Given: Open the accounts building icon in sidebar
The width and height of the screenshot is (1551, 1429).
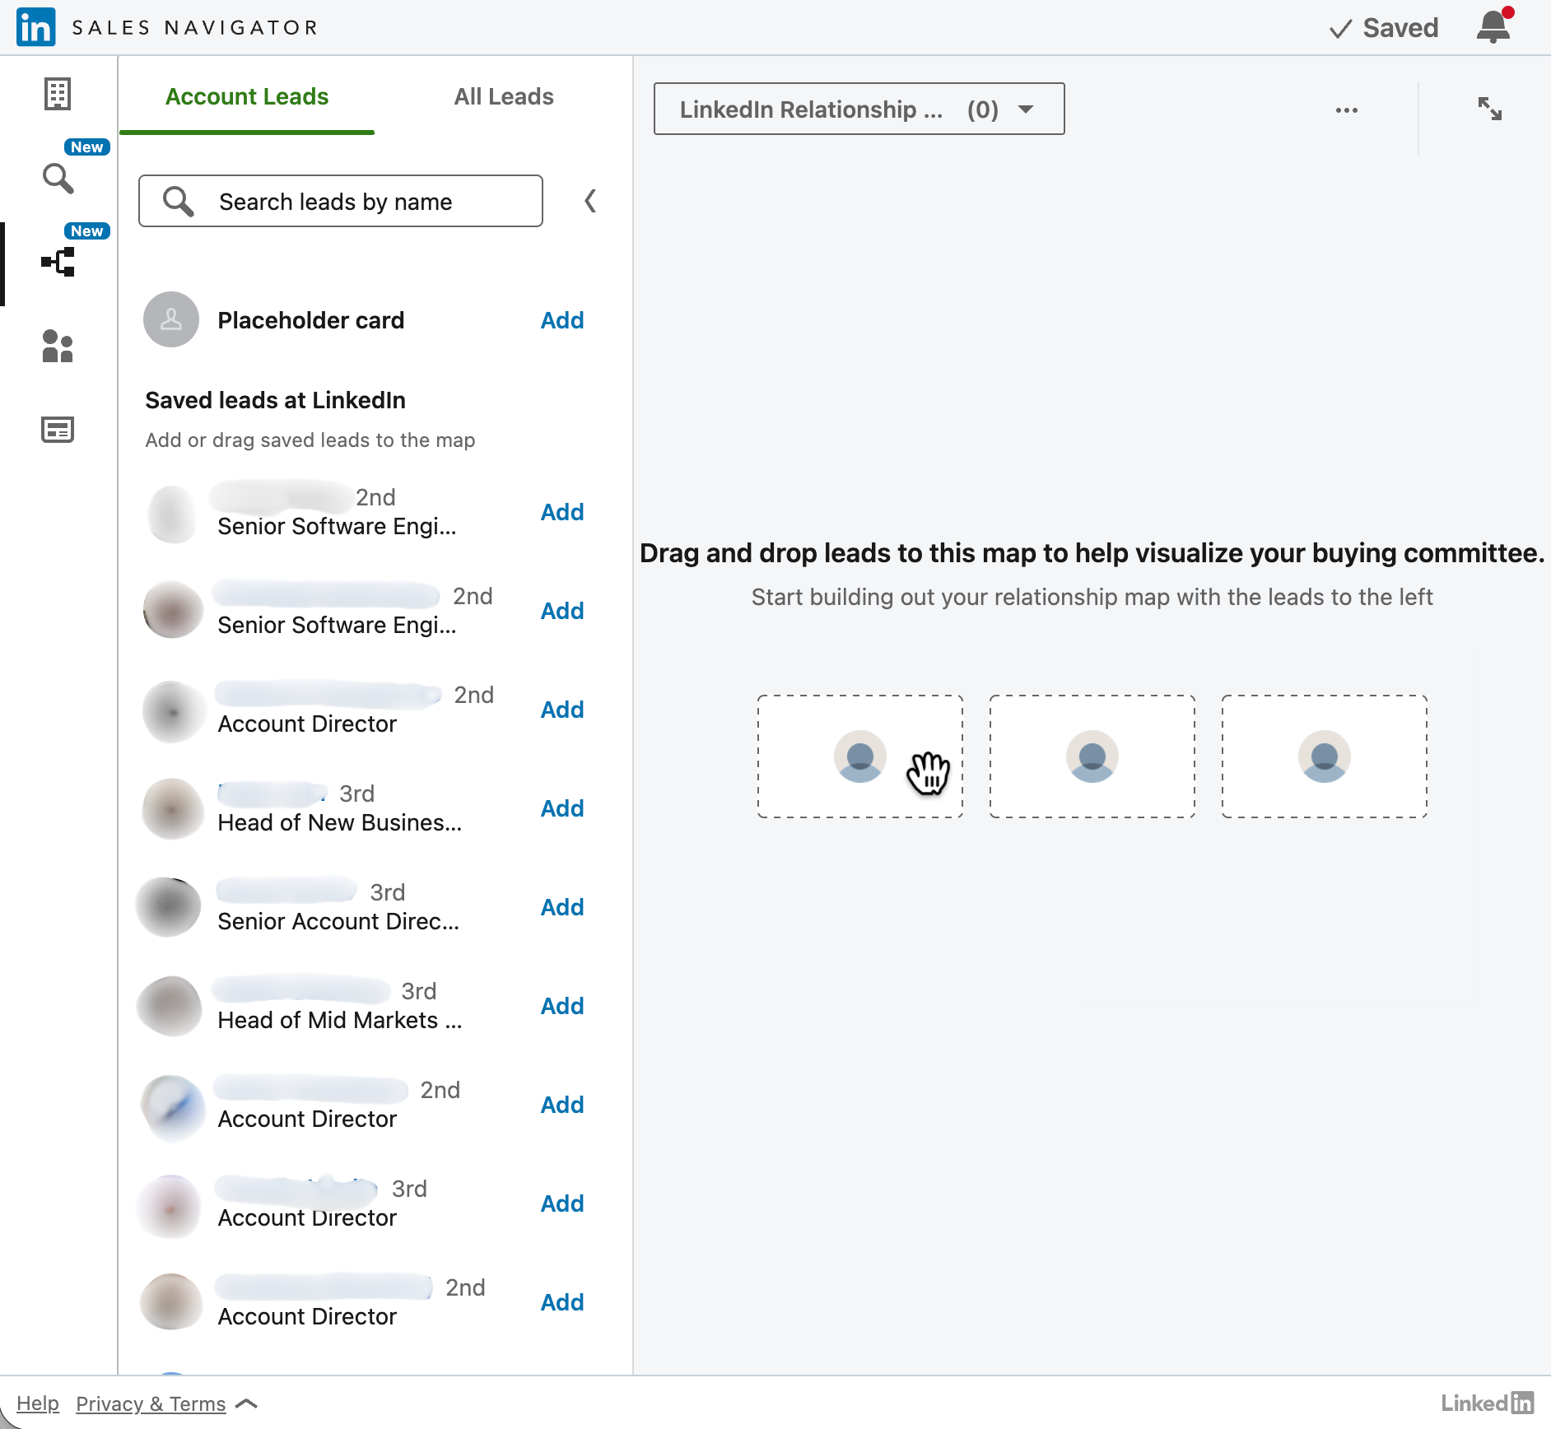Looking at the screenshot, I should 58,94.
